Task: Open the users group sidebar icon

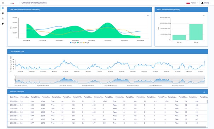Action: pos(2,24)
